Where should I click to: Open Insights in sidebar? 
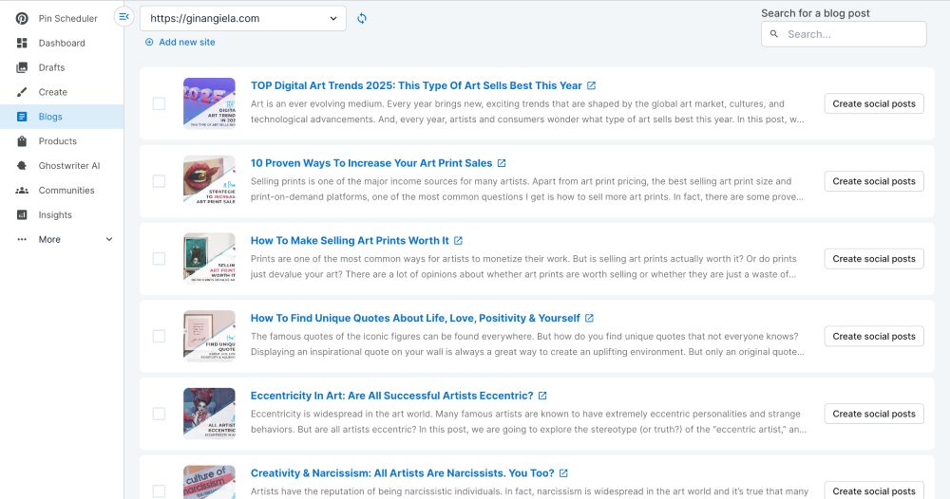point(62,214)
